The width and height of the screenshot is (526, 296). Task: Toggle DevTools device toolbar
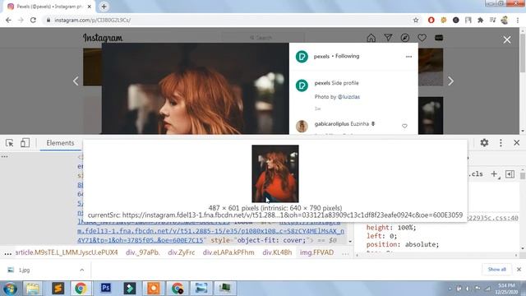(x=25, y=143)
